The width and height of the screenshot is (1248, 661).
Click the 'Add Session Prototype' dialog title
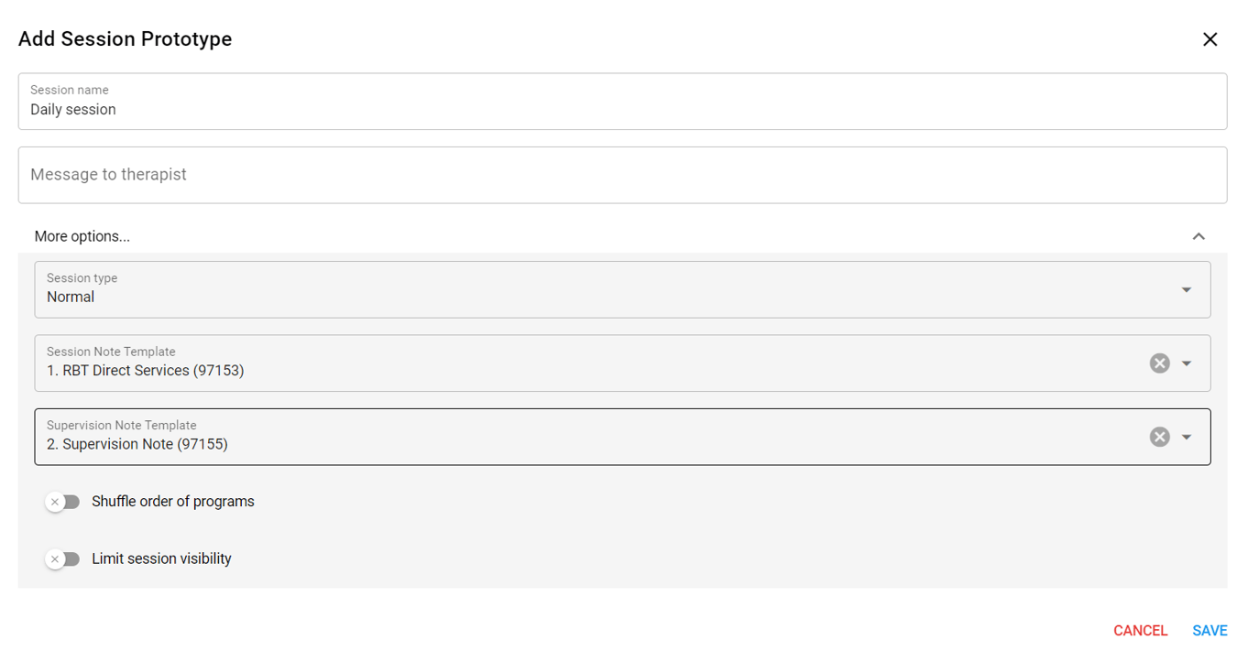[x=126, y=39]
